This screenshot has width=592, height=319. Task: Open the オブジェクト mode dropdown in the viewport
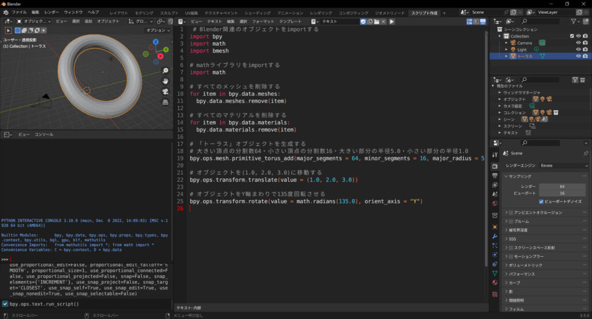coord(33,21)
